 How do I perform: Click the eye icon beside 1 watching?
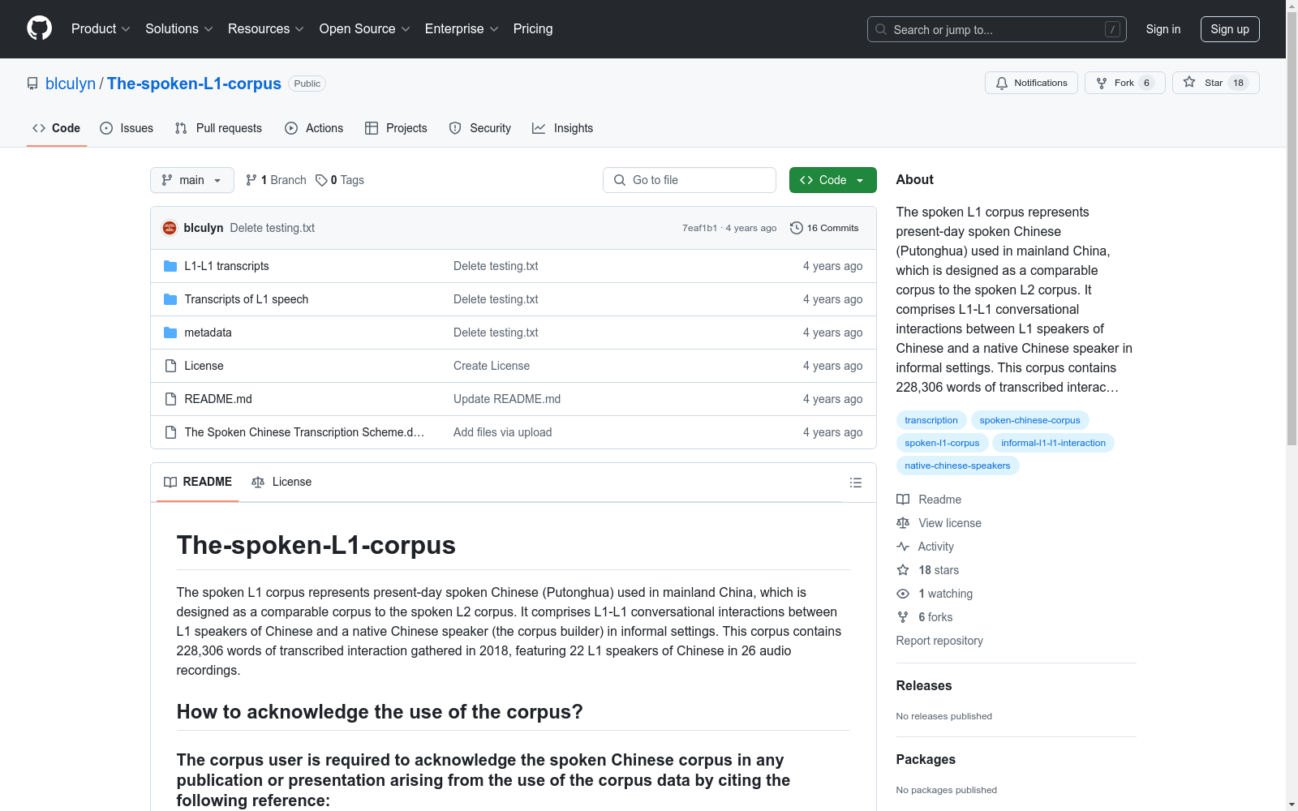[x=903, y=594]
